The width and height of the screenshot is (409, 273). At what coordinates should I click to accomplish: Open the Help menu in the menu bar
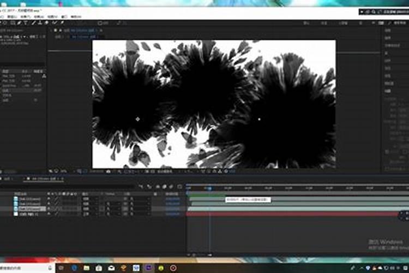coord(76,16)
